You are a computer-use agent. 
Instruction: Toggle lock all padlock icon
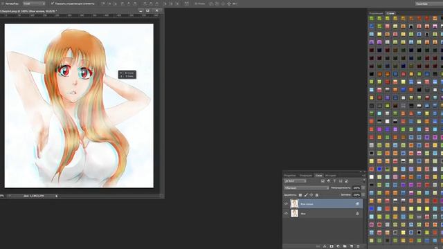coord(317,195)
